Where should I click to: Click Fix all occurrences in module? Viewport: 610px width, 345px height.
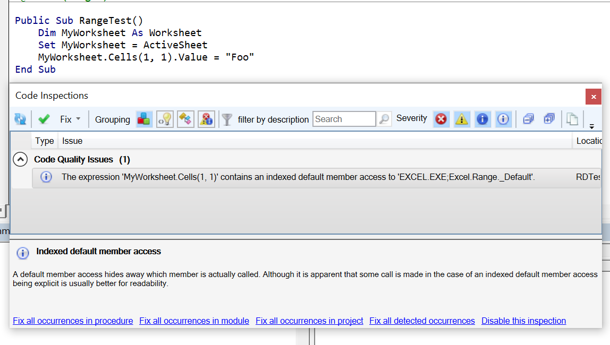(194, 321)
